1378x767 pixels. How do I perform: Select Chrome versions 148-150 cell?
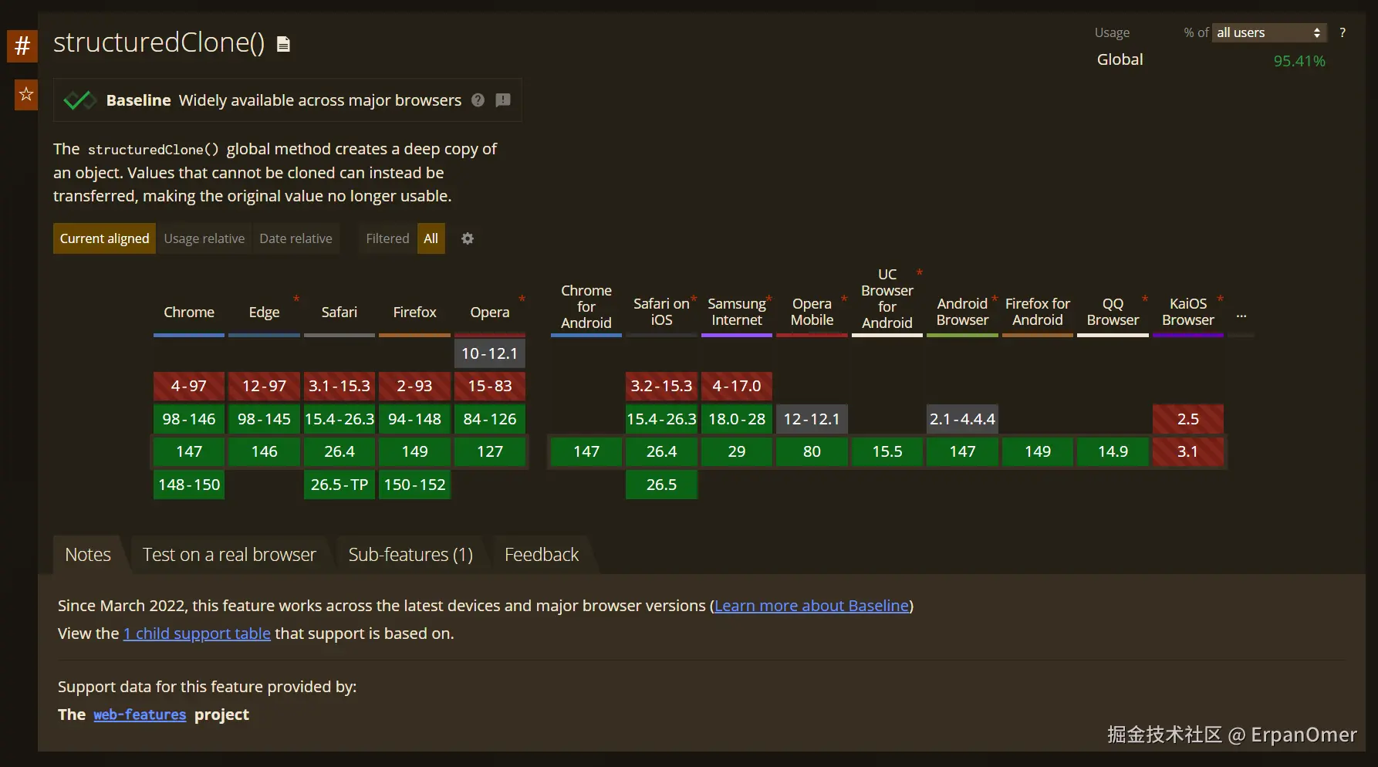189,485
